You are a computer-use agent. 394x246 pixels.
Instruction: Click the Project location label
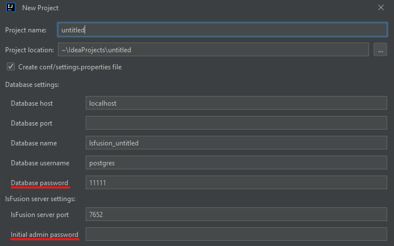(29, 50)
